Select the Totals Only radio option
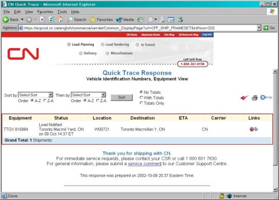 click(141, 103)
